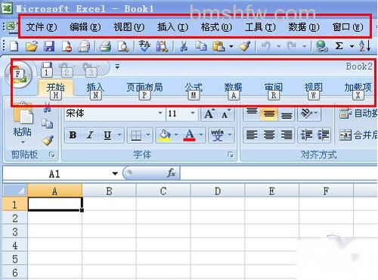Click the Decrease Font Size icon
Viewport: 378px width, 280px height.
[226, 114]
